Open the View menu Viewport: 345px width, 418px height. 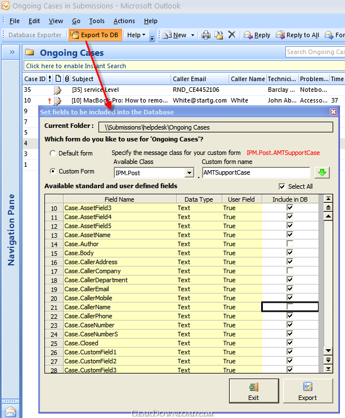tap(56, 21)
